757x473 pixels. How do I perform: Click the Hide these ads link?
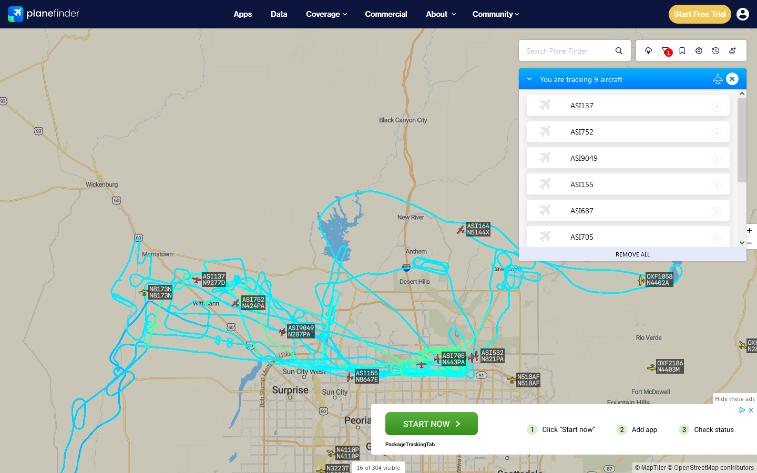pyautogui.click(x=735, y=399)
